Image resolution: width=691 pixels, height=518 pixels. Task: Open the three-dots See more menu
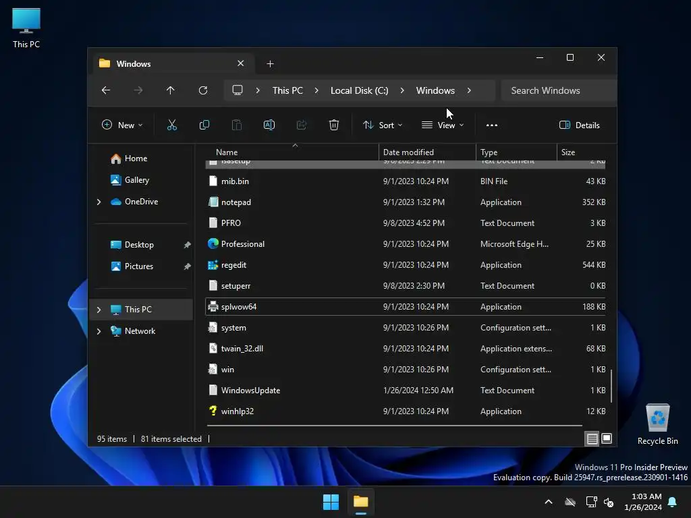(492, 125)
